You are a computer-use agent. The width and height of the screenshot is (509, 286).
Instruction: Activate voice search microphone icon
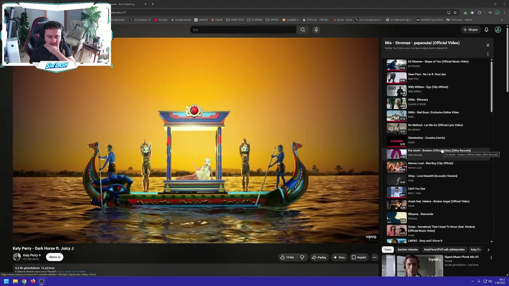[316, 30]
